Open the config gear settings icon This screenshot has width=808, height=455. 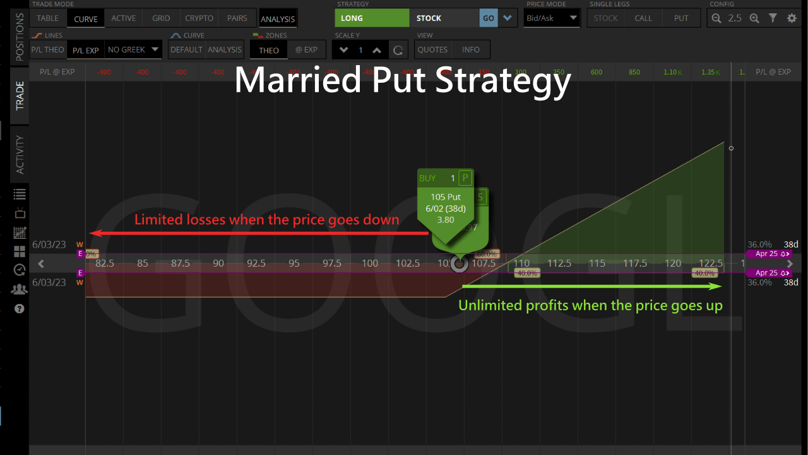[x=792, y=18]
